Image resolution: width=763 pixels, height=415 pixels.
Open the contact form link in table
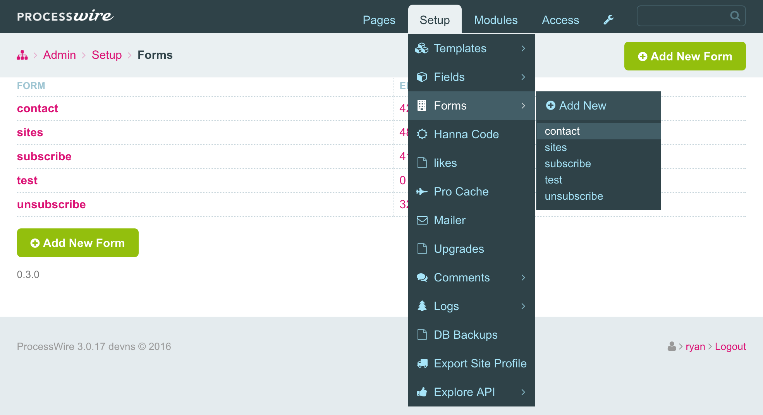[38, 108]
